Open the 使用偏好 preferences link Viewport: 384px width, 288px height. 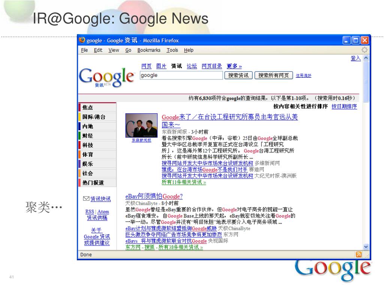pos(303,76)
